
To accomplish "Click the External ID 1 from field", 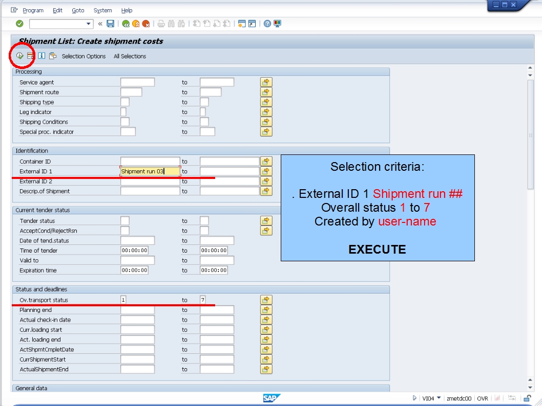I will pyautogui.click(x=150, y=171).
